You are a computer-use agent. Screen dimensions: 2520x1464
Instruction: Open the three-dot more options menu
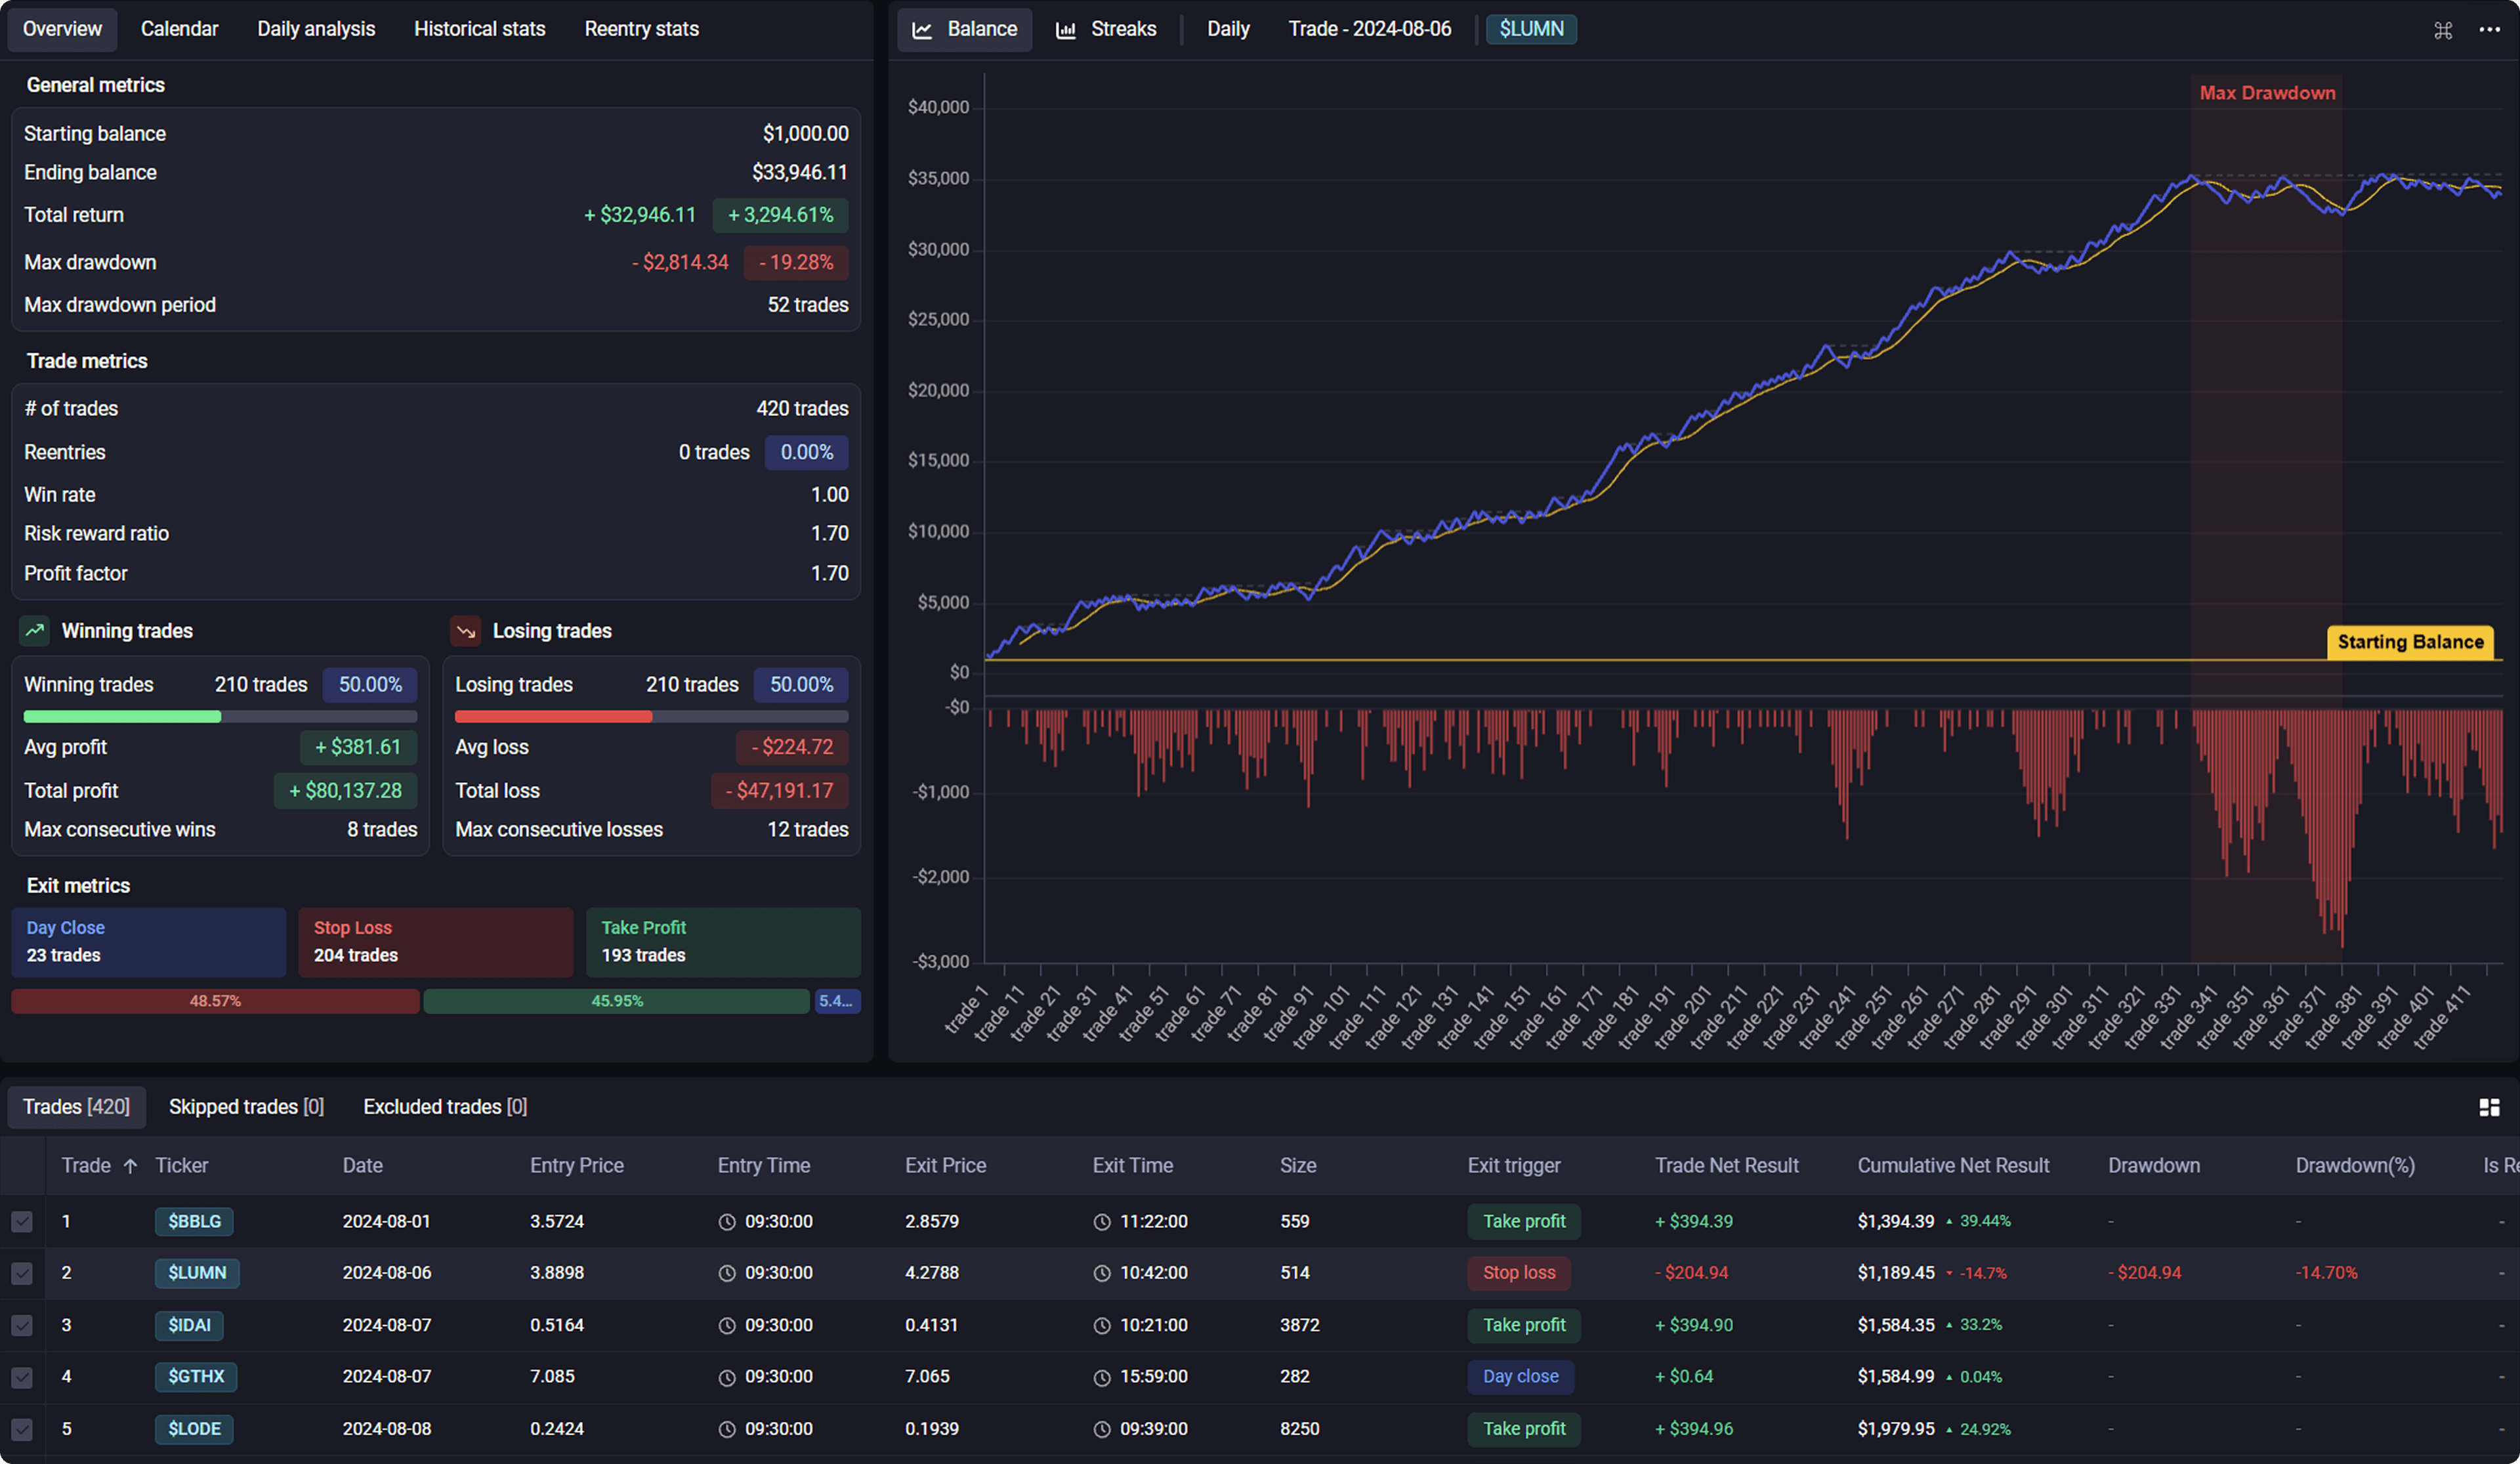[x=2490, y=30]
